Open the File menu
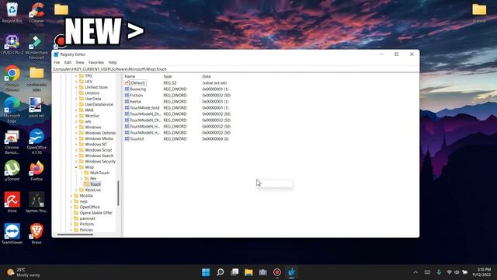The width and height of the screenshot is (497, 280). [x=57, y=62]
